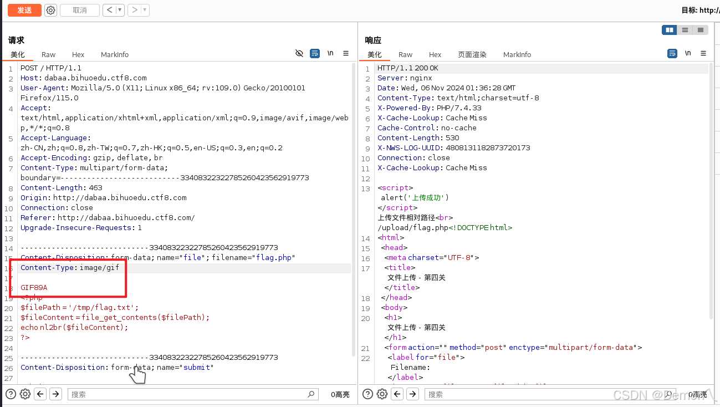The width and height of the screenshot is (720, 407).
Task: Select the top-bottom split layout view
Action: 685,30
